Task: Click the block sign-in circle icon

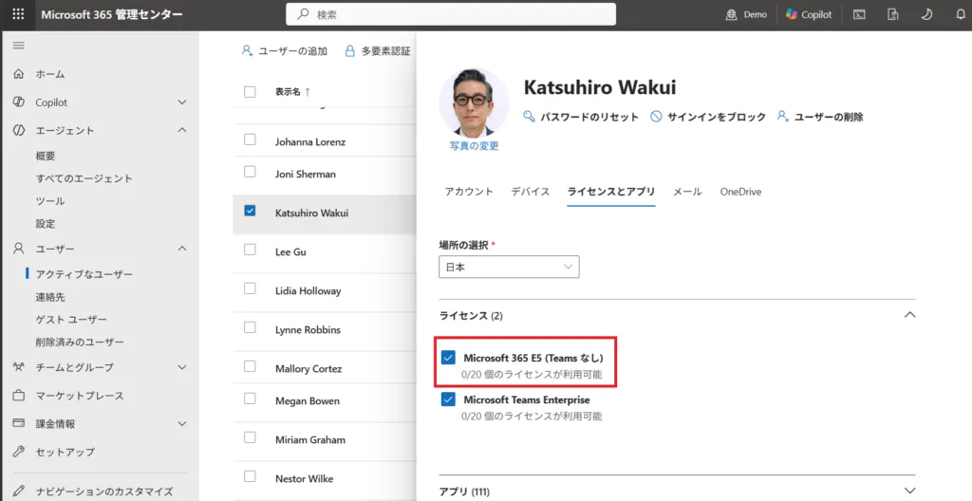Action: (x=656, y=117)
